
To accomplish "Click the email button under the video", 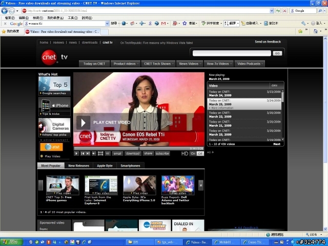I will coord(117,154).
